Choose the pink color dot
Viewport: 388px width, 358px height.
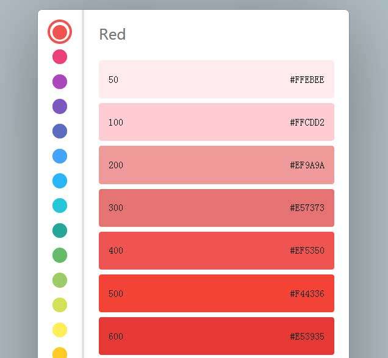(x=60, y=57)
